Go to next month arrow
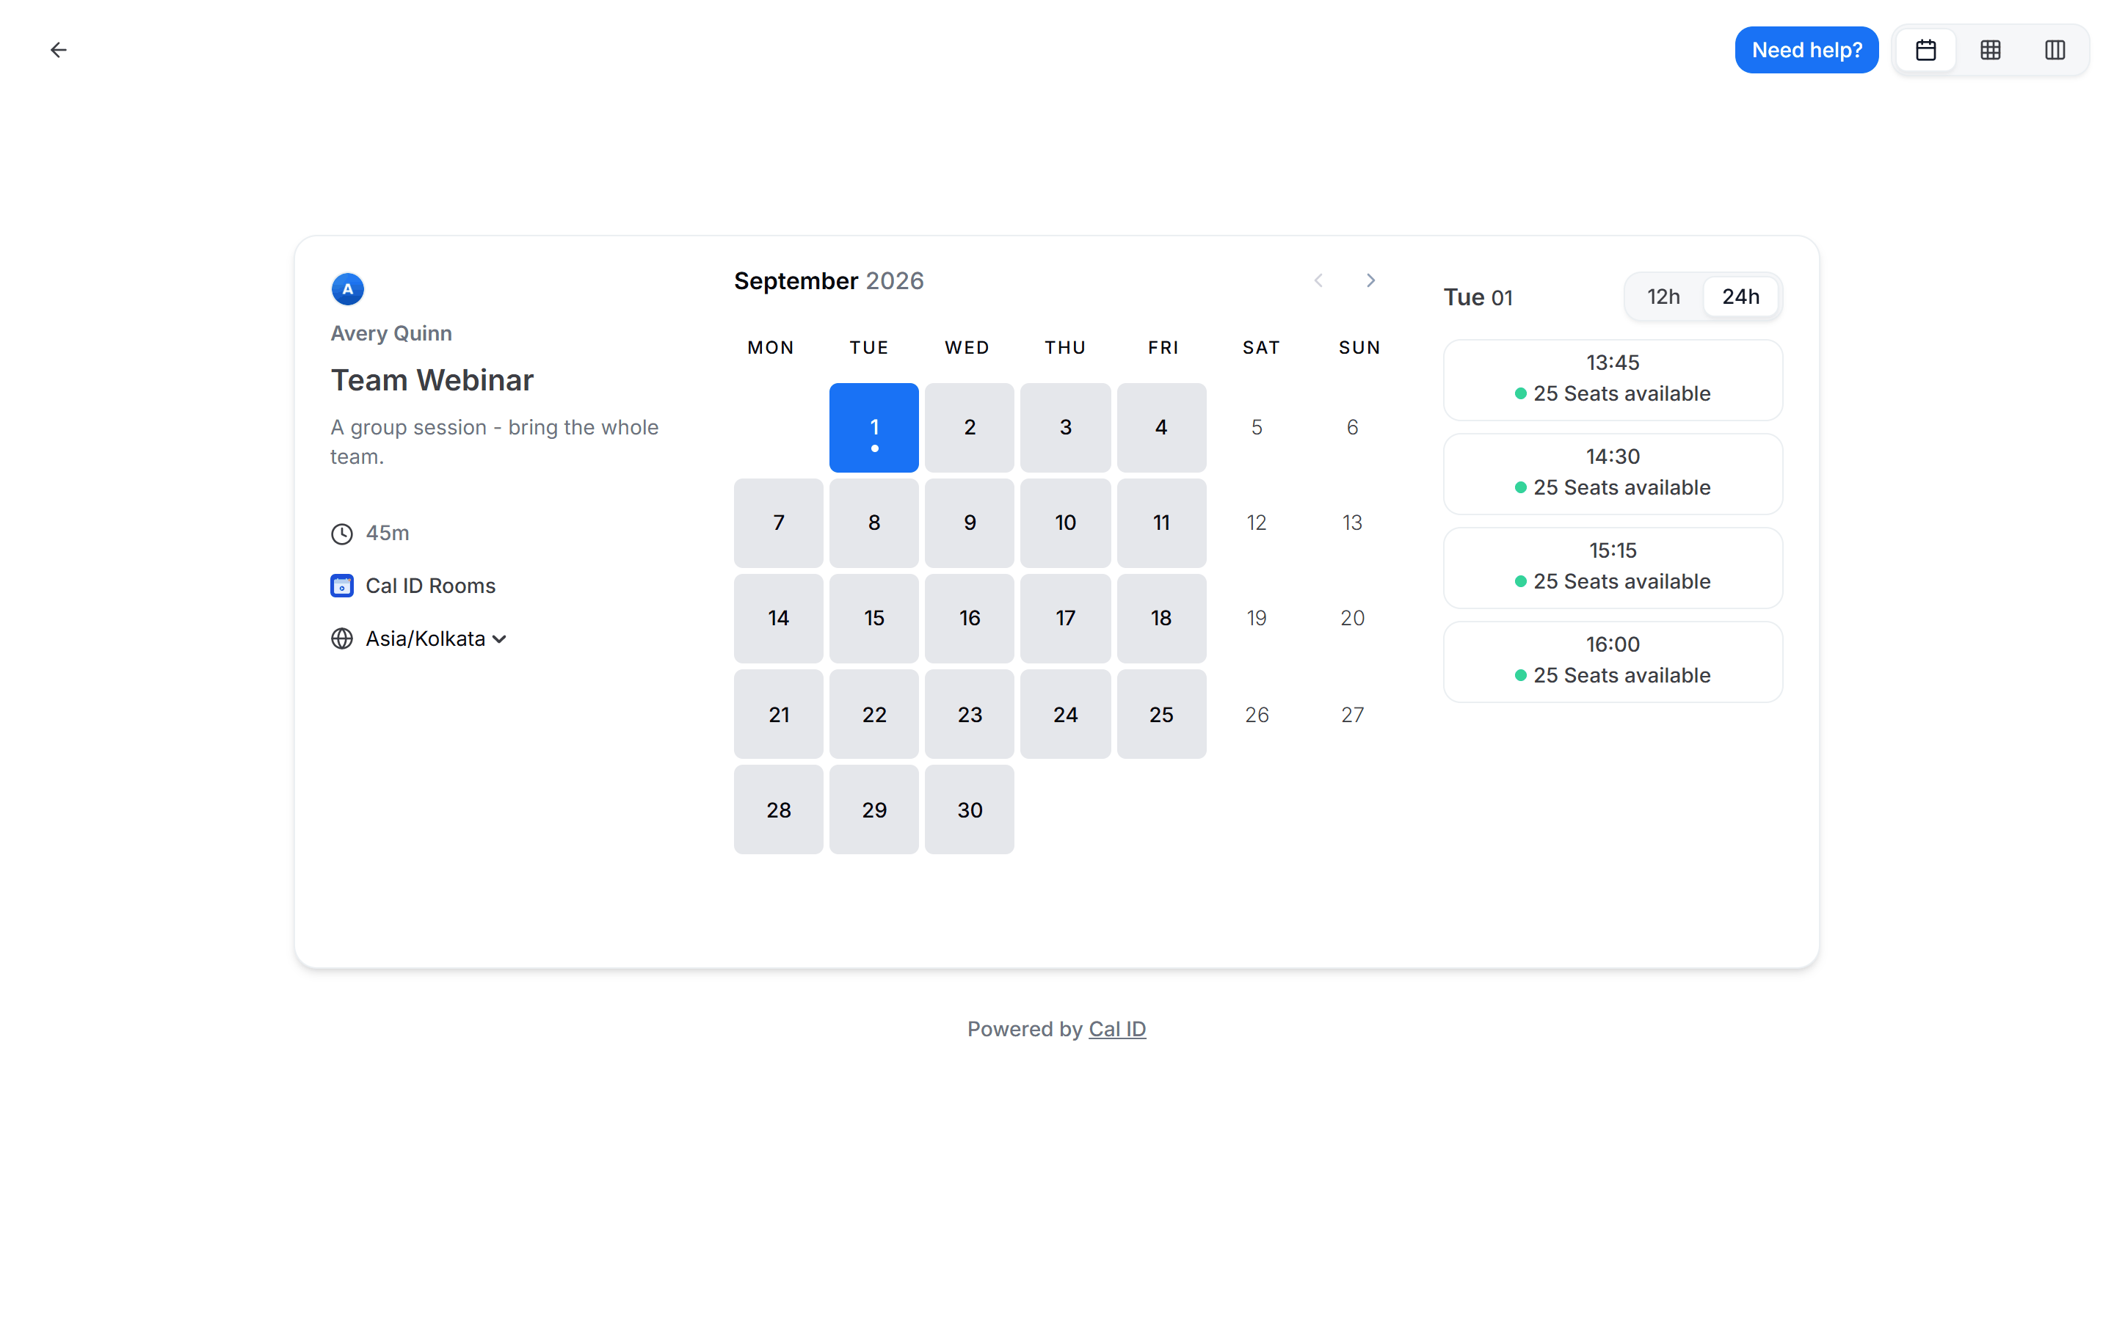The height and width of the screenshot is (1321, 2114). click(x=1370, y=280)
